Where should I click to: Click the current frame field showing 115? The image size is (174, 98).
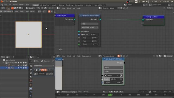(143, 92)
